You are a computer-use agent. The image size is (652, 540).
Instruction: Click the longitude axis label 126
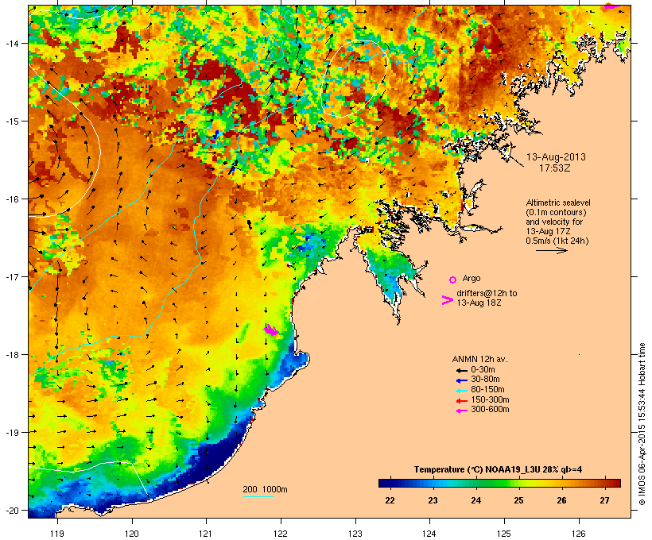pyautogui.click(x=578, y=534)
